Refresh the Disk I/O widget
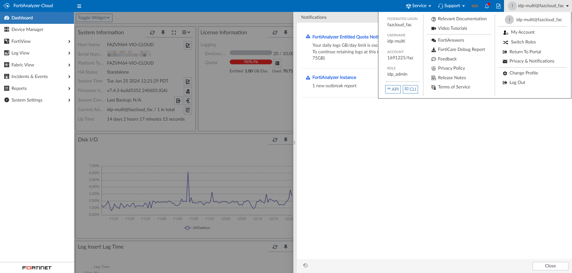Screen dimensions: 572x273 [275, 140]
